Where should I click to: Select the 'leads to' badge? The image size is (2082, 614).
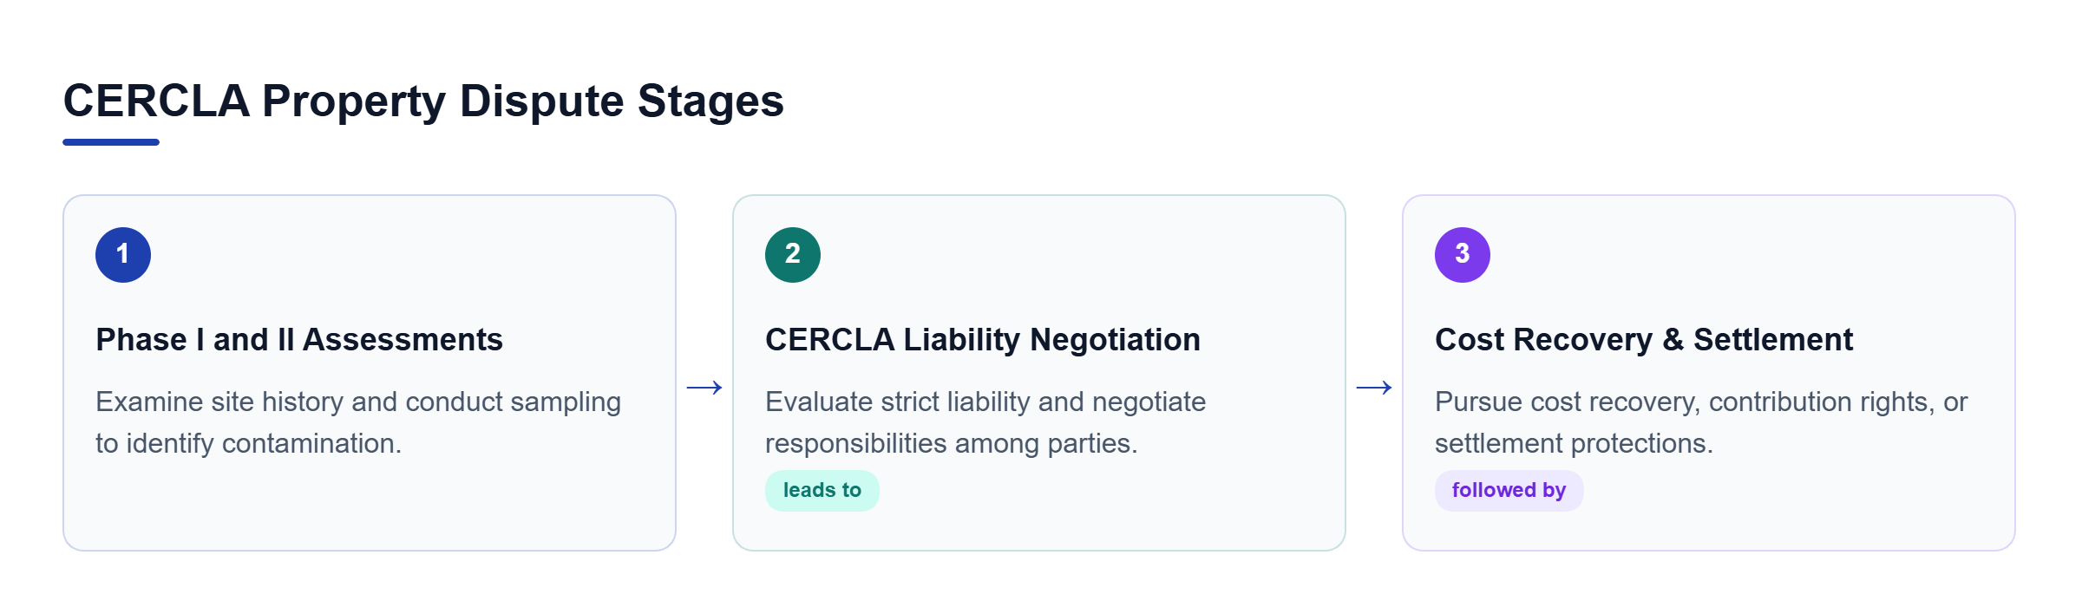click(822, 491)
